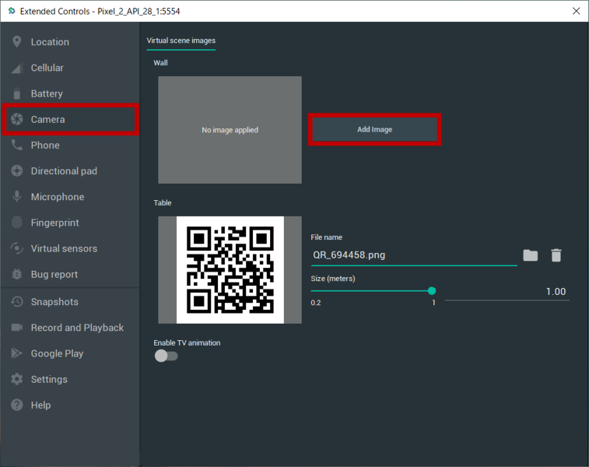Open the Phone section label
Image resolution: width=589 pixels, height=467 pixels.
(x=45, y=146)
